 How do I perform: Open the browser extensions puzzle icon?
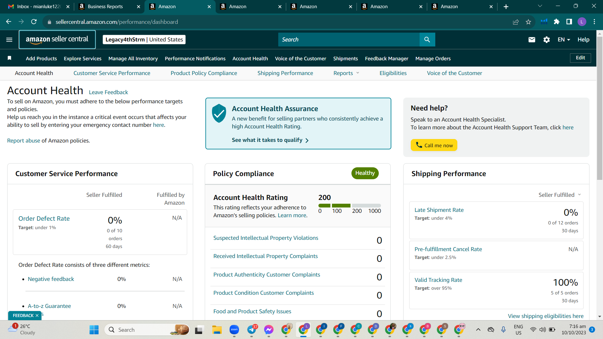pyautogui.click(x=557, y=22)
